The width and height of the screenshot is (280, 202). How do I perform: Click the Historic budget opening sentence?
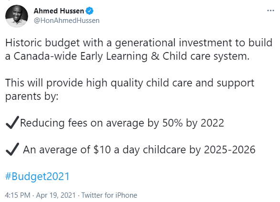[x=139, y=50]
